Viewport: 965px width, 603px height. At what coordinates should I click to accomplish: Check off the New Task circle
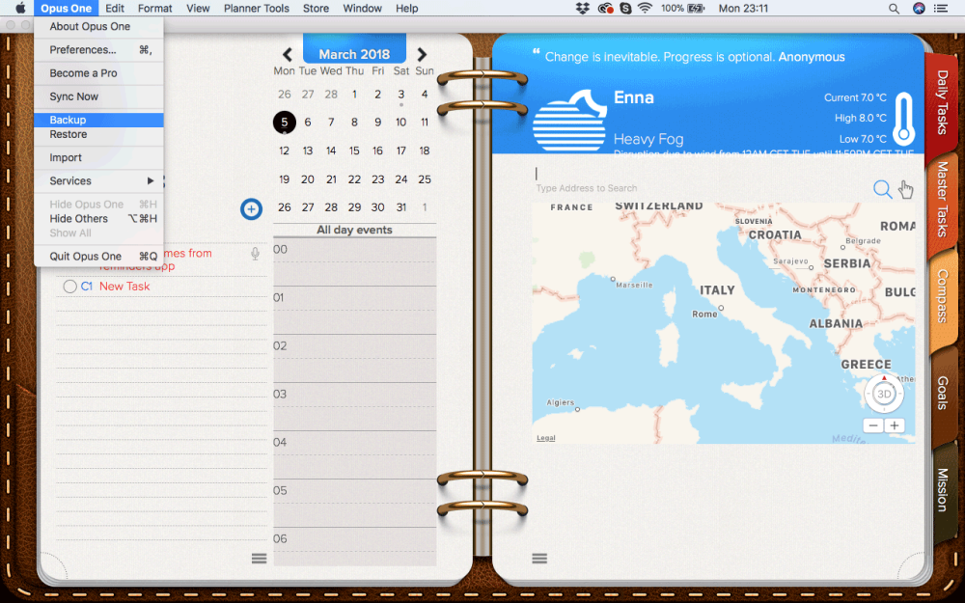(x=69, y=286)
